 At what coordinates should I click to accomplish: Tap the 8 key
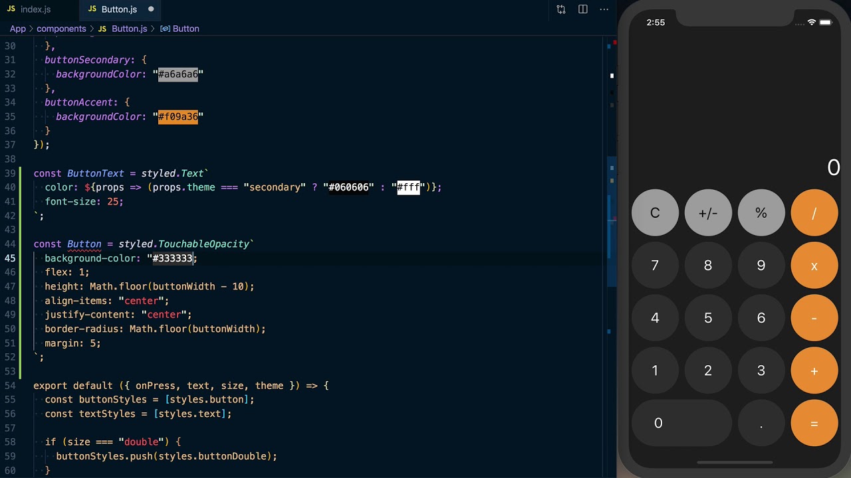pos(708,266)
